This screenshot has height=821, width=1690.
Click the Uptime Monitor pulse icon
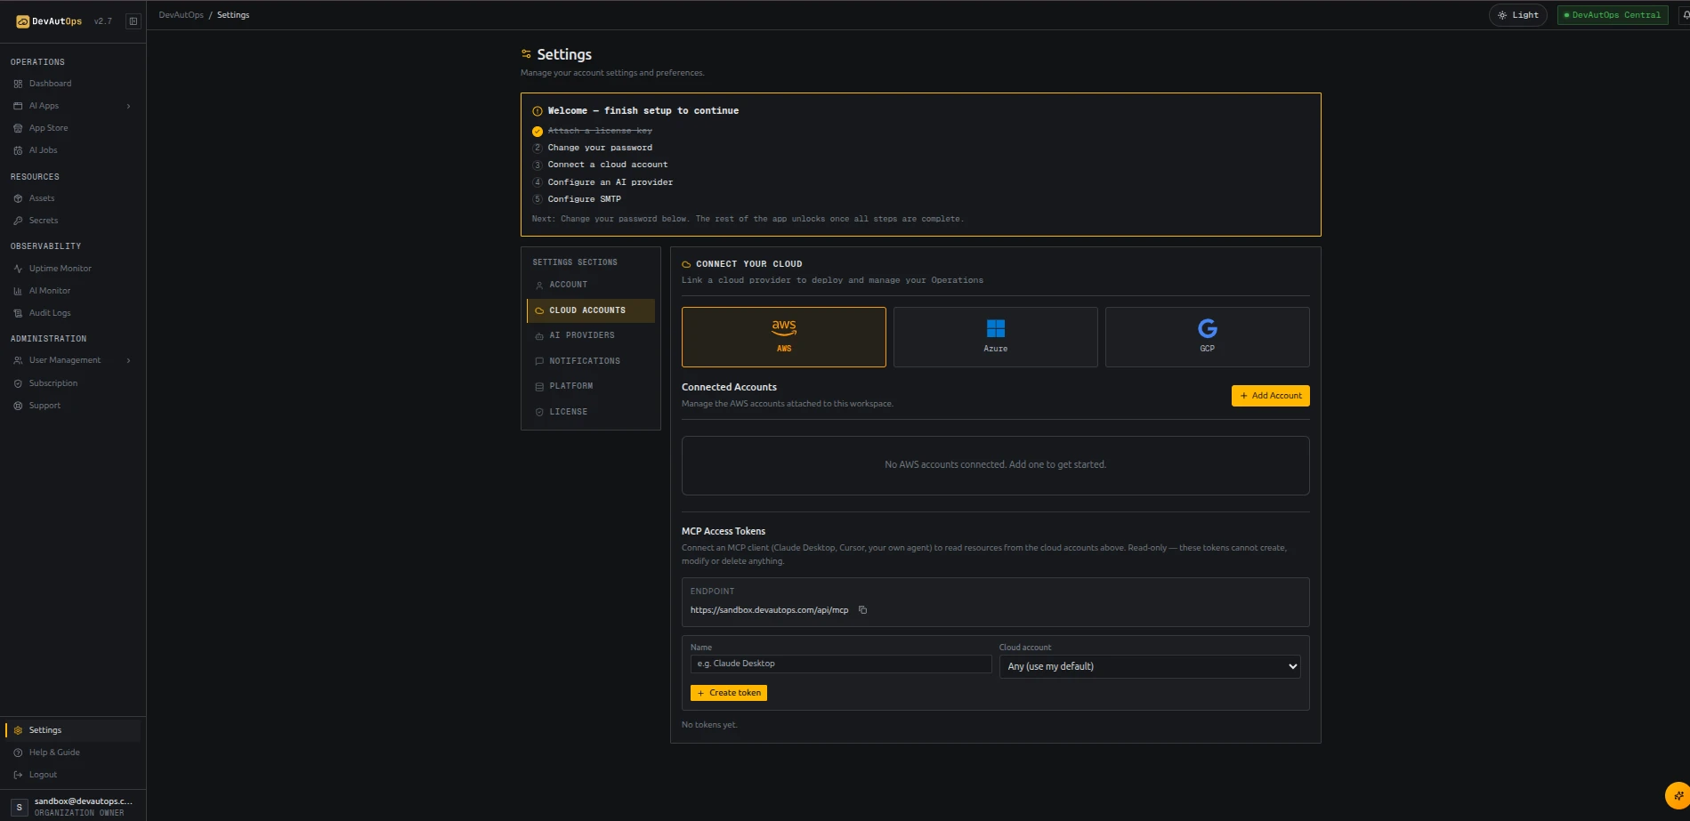coord(18,269)
